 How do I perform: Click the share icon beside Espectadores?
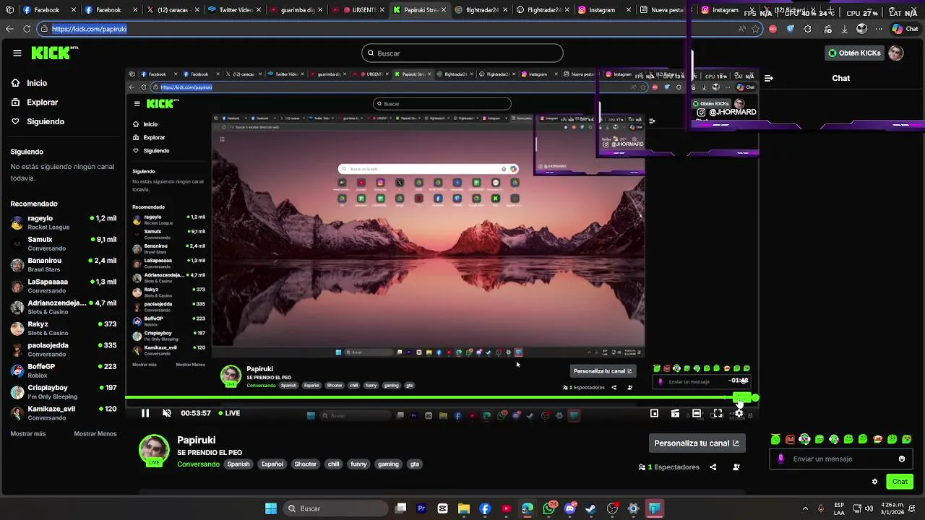[713, 467]
